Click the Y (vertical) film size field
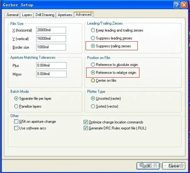 (x=51, y=39)
